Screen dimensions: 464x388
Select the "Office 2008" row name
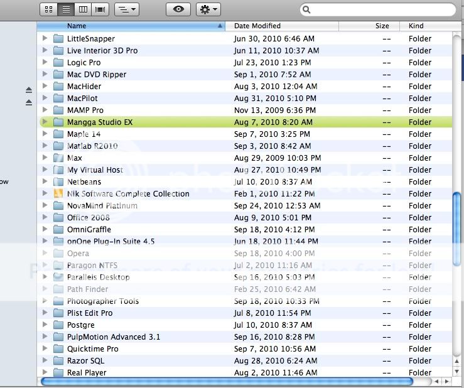click(88, 218)
